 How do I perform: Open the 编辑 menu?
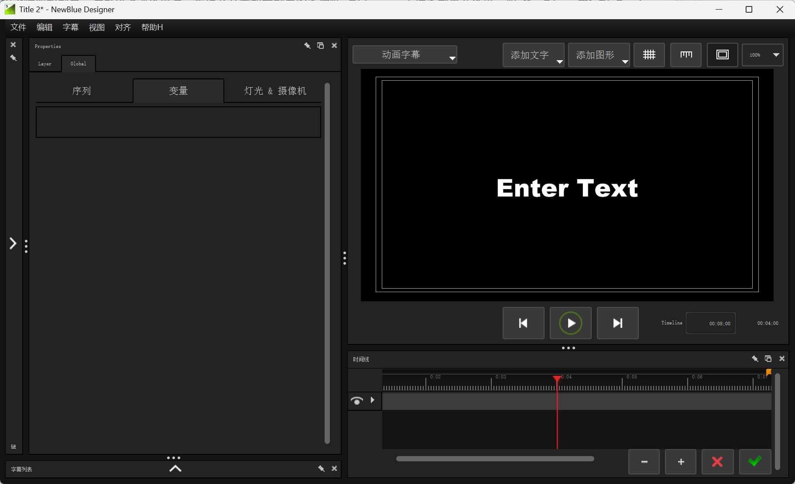tap(45, 27)
